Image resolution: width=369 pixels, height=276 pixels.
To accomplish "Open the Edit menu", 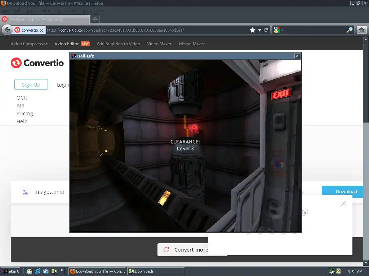I will click(17, 10).
